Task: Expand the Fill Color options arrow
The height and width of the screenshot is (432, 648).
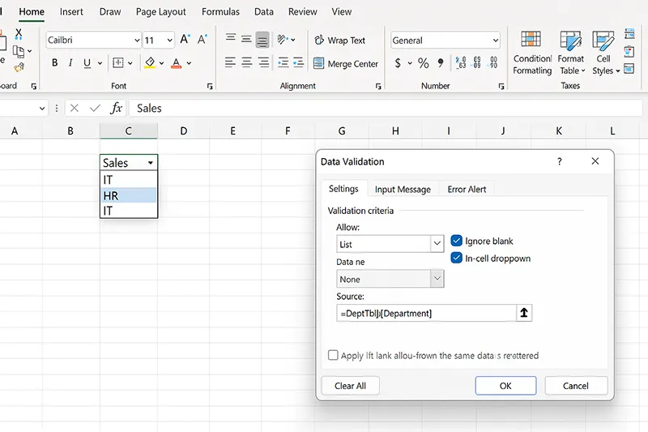Action: pos(161,63)
